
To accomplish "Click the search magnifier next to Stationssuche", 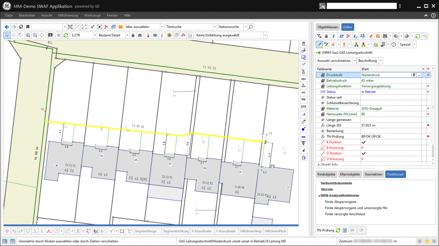I will [251, 27].
